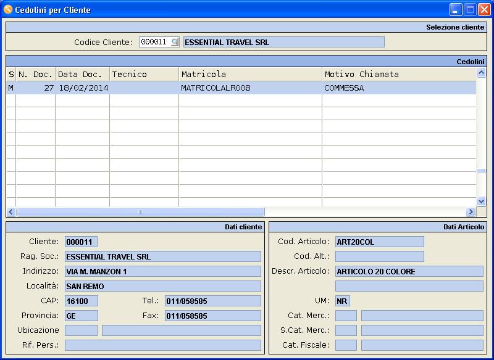The image size is (494, 360).
Task: Maximize the Cedolini per Cliente window
Action: [x=470, y=10]
